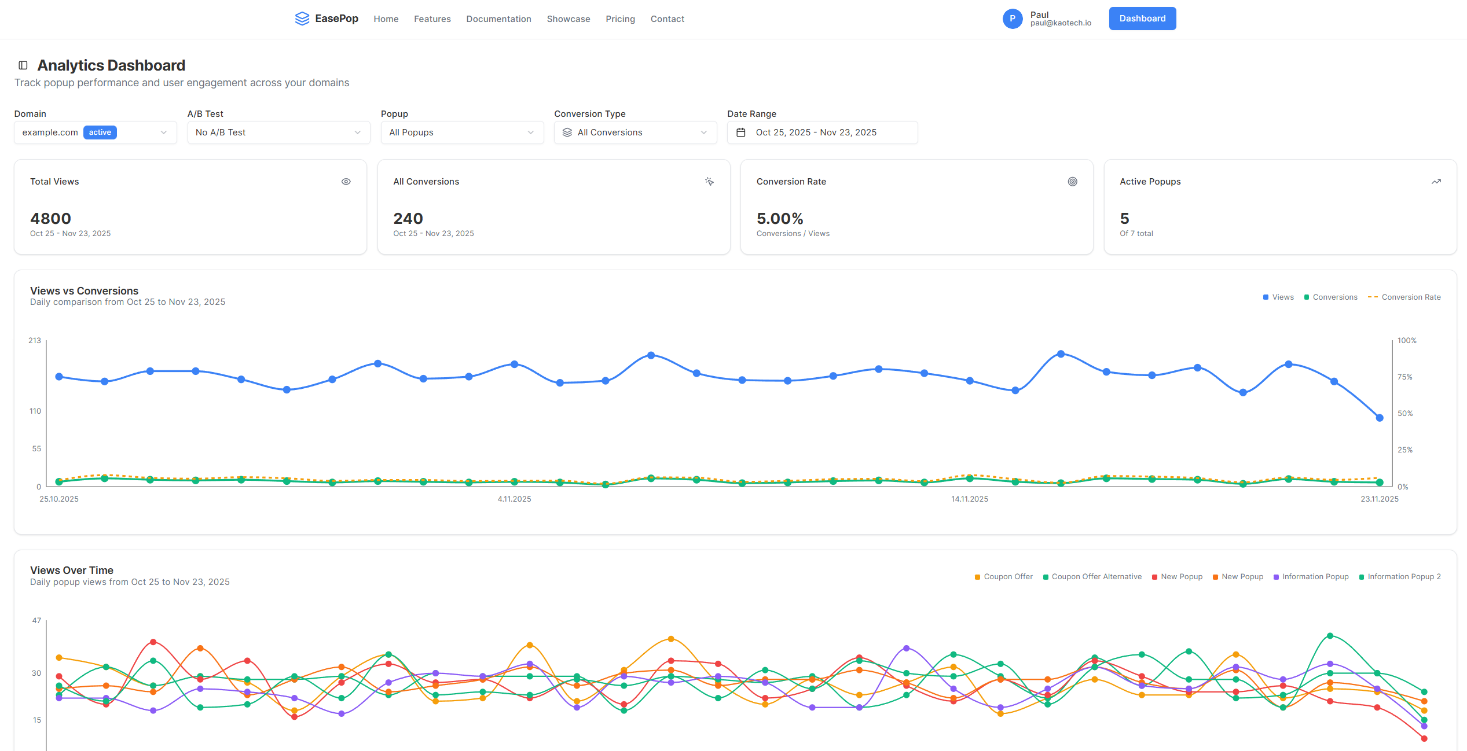Hide the Coupon Offer line via its legend entry
This screenshot has width=1467, height=751.
pos(1003,576)
